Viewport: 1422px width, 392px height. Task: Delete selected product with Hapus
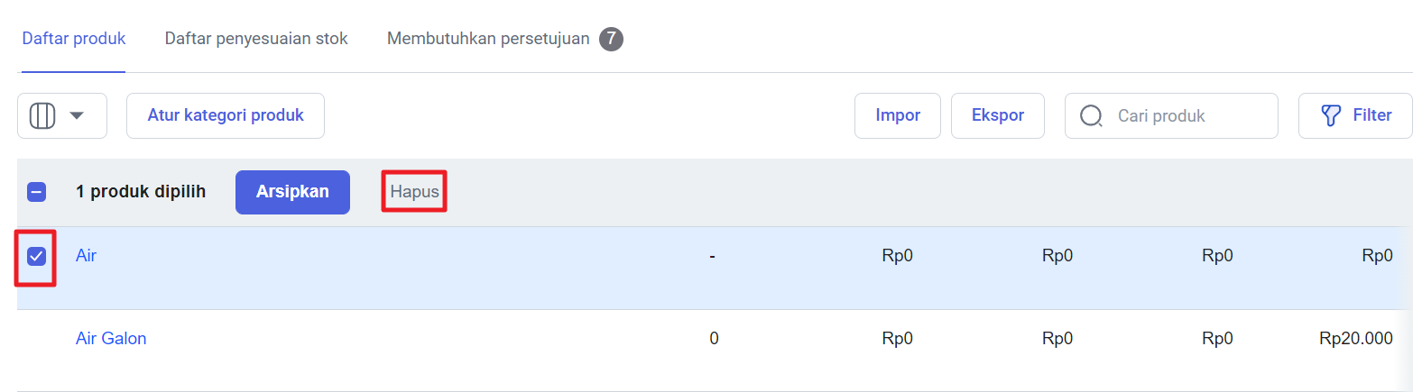pyautogui.click(x=414, y=192)
